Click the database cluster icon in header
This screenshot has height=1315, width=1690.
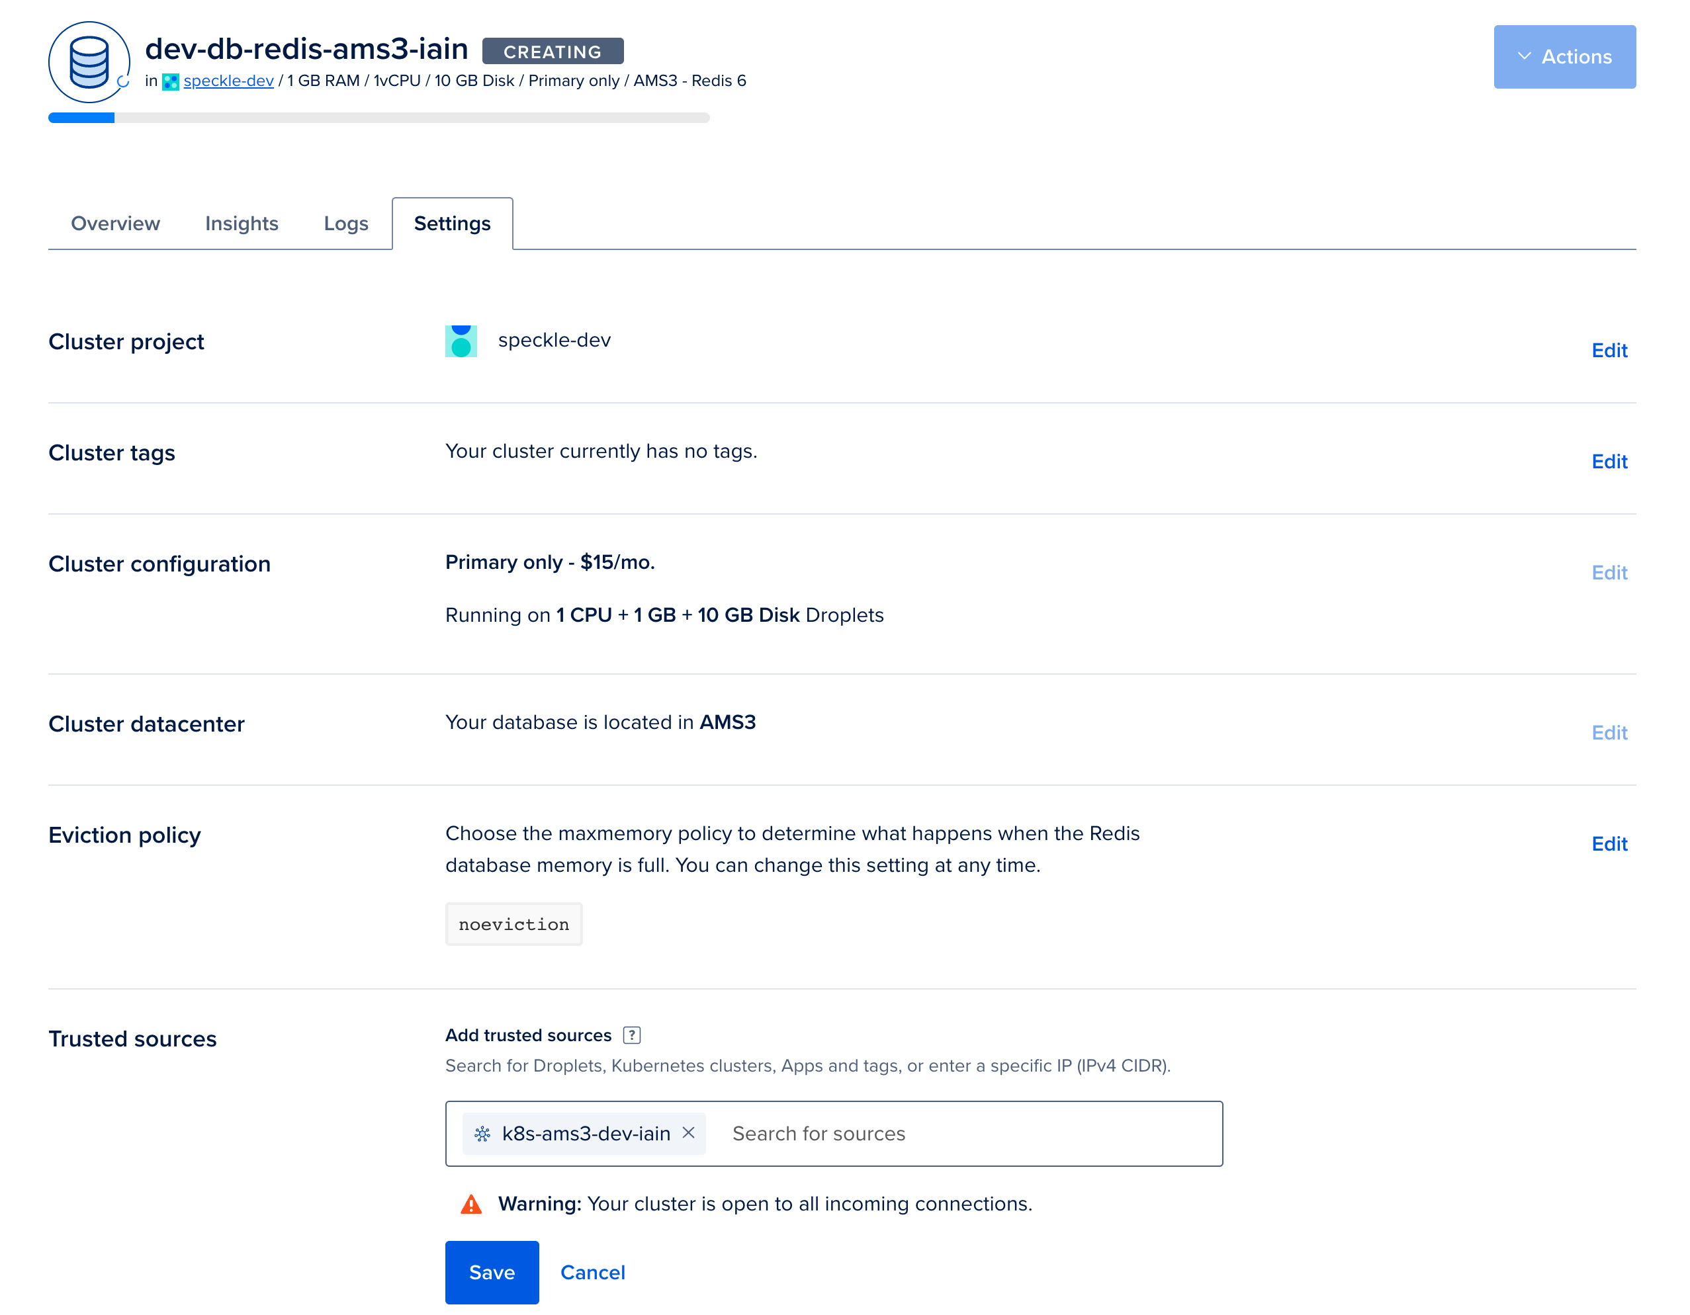tap(89, 63)
